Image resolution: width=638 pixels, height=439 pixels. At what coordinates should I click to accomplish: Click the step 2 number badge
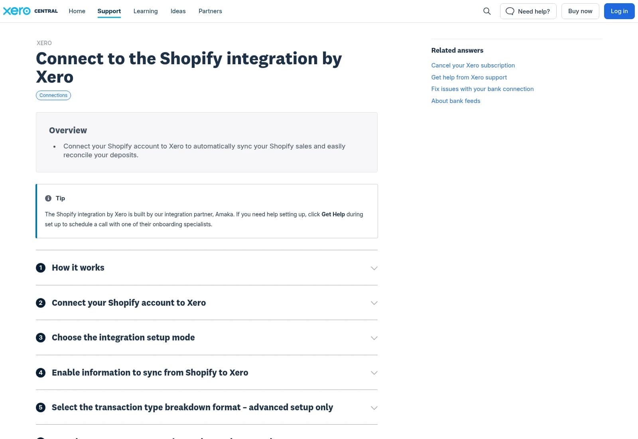point(41,303)
